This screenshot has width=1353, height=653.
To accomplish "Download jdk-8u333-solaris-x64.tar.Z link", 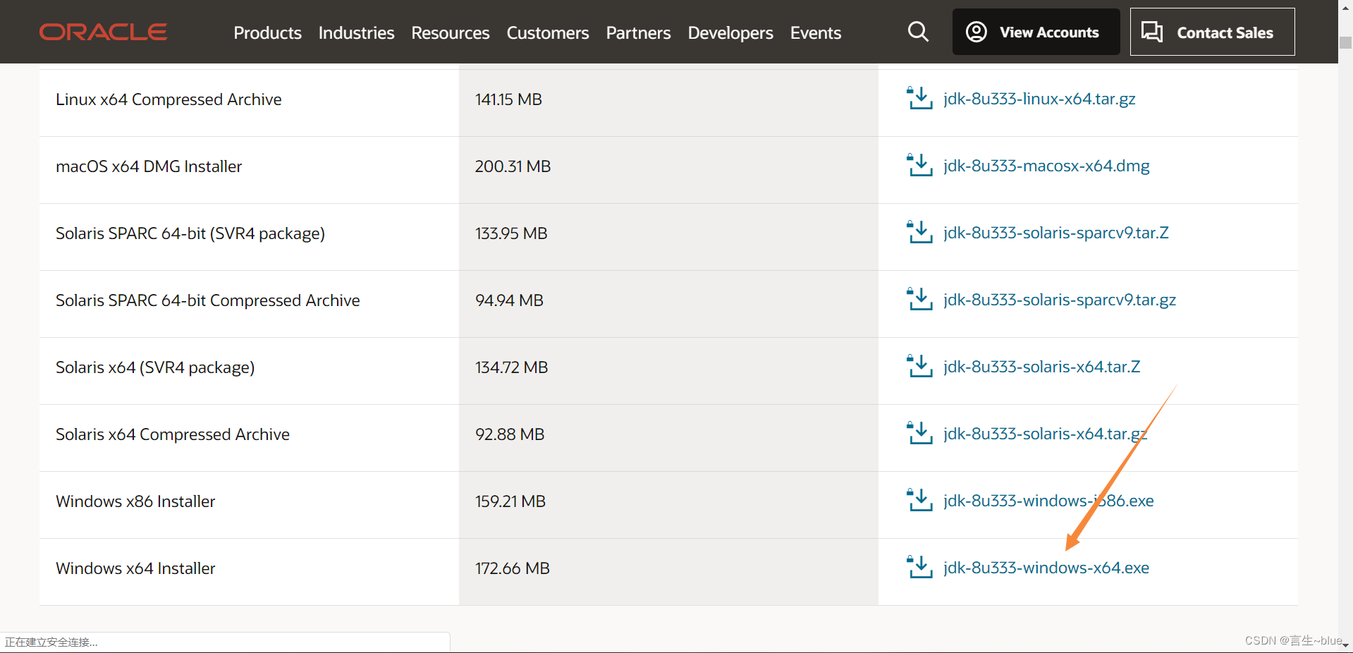I will click(1041, 367).
